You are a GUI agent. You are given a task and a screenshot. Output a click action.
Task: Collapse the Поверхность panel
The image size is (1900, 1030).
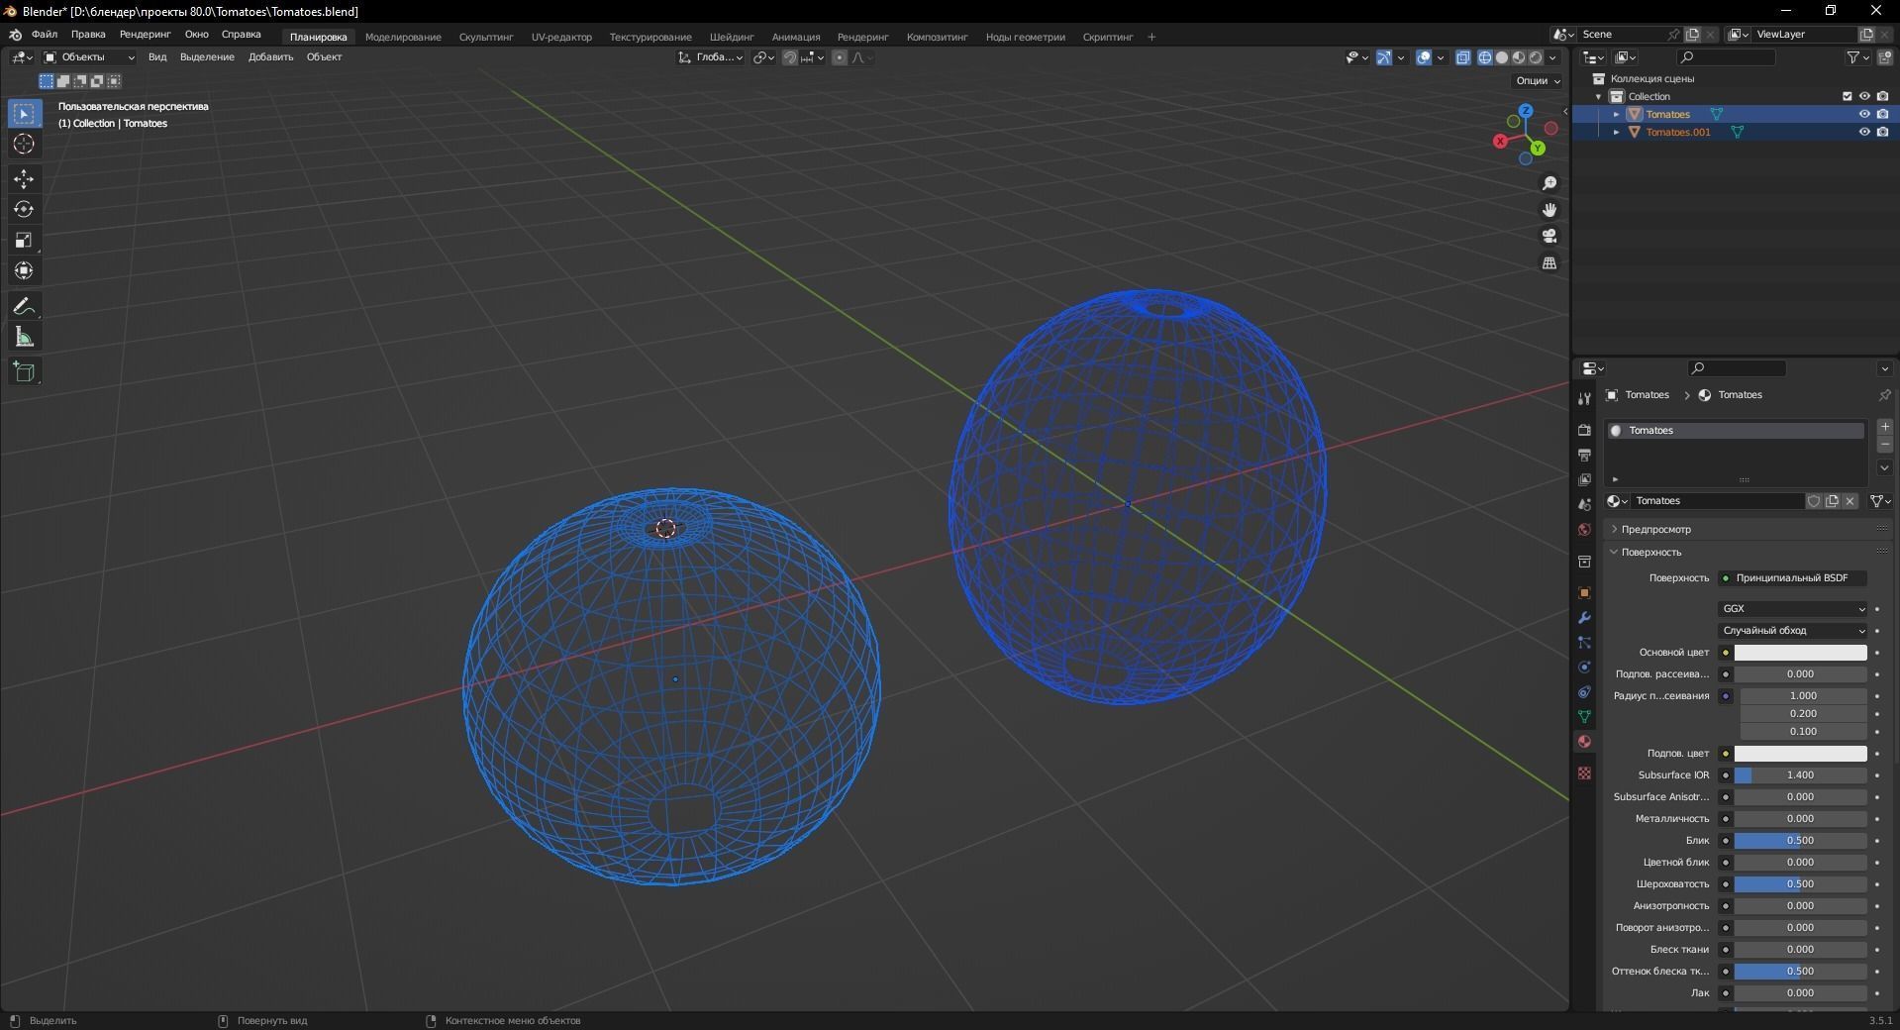1650,553
